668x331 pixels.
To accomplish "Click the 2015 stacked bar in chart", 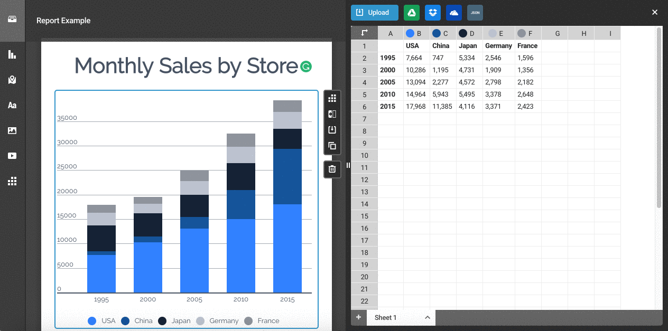I will point(287,196).
